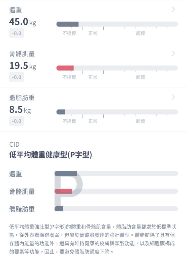
Task: Click the CID section label
Action: click(14, 144)
